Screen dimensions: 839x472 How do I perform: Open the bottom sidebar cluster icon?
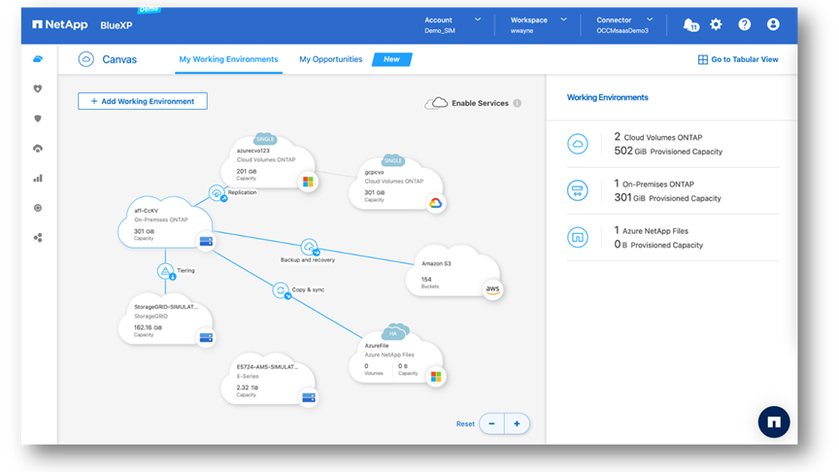(38, 238)
